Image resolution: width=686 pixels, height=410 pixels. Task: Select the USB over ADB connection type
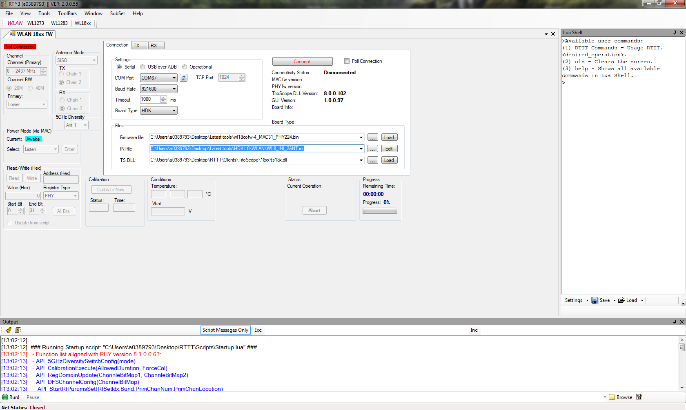pos(143,66)
